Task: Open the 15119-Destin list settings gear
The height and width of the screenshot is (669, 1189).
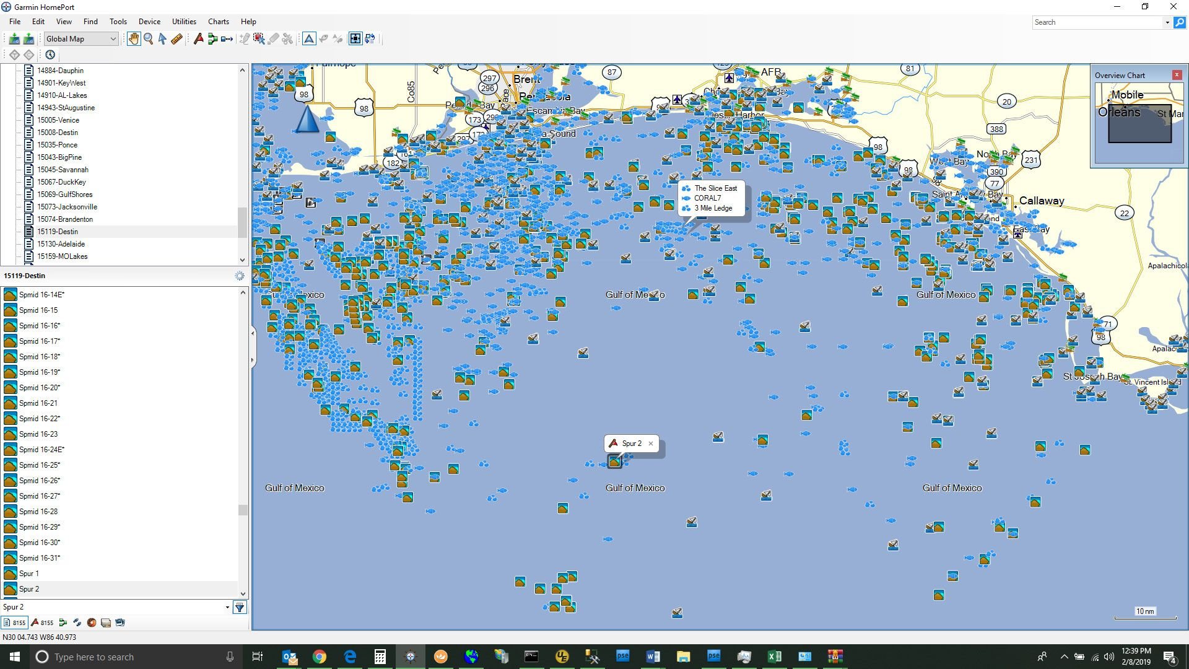Action: (x=240, y=276)
